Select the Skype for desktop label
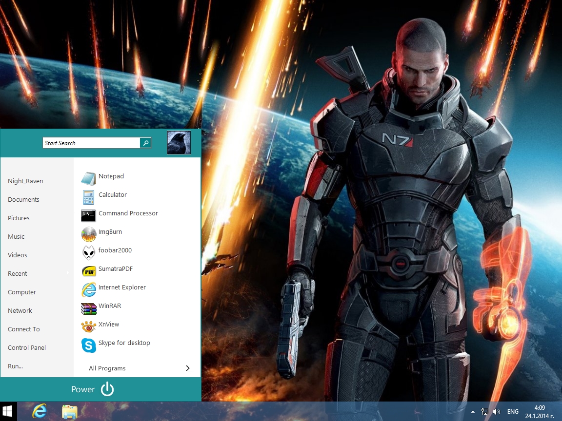Screen dimensions: 562x421 click(x=124, y=343)
